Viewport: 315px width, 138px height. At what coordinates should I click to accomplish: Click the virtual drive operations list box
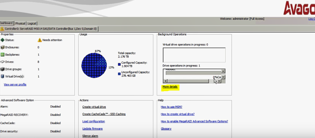tap(194, 55)
